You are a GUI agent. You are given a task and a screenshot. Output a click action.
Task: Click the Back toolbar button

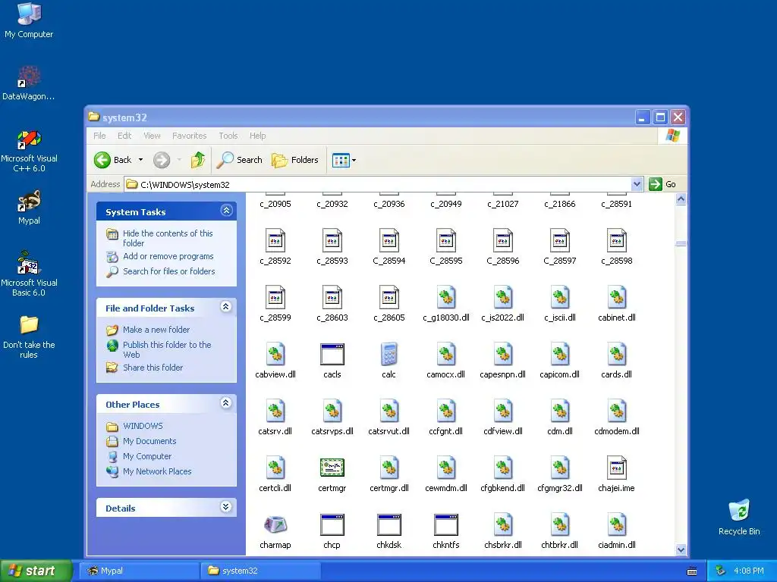pos(113,160)
